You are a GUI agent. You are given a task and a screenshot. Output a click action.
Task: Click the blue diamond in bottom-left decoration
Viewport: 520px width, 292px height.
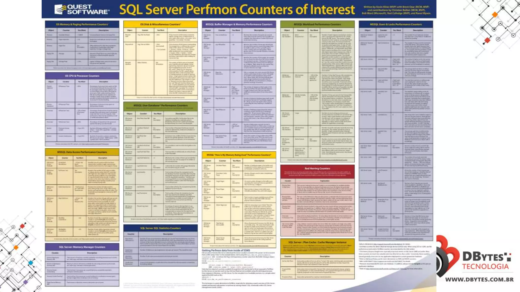click(31, 263)
